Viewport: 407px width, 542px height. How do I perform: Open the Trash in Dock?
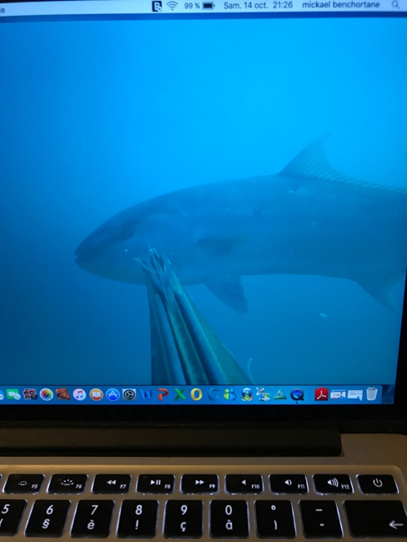[x=372, y=394]
